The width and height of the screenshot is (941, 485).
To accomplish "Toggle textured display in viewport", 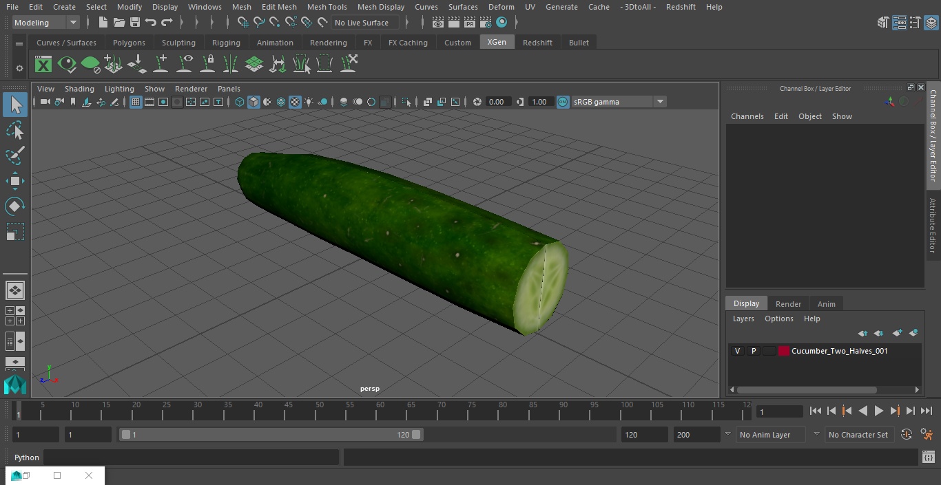I will pos(295,102).
